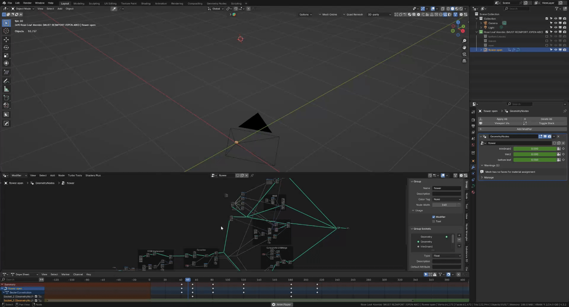This screenshot has height=307, width=569.
Task: Toggle camera view icon in viewport
Action: click(x=464, y=54)
